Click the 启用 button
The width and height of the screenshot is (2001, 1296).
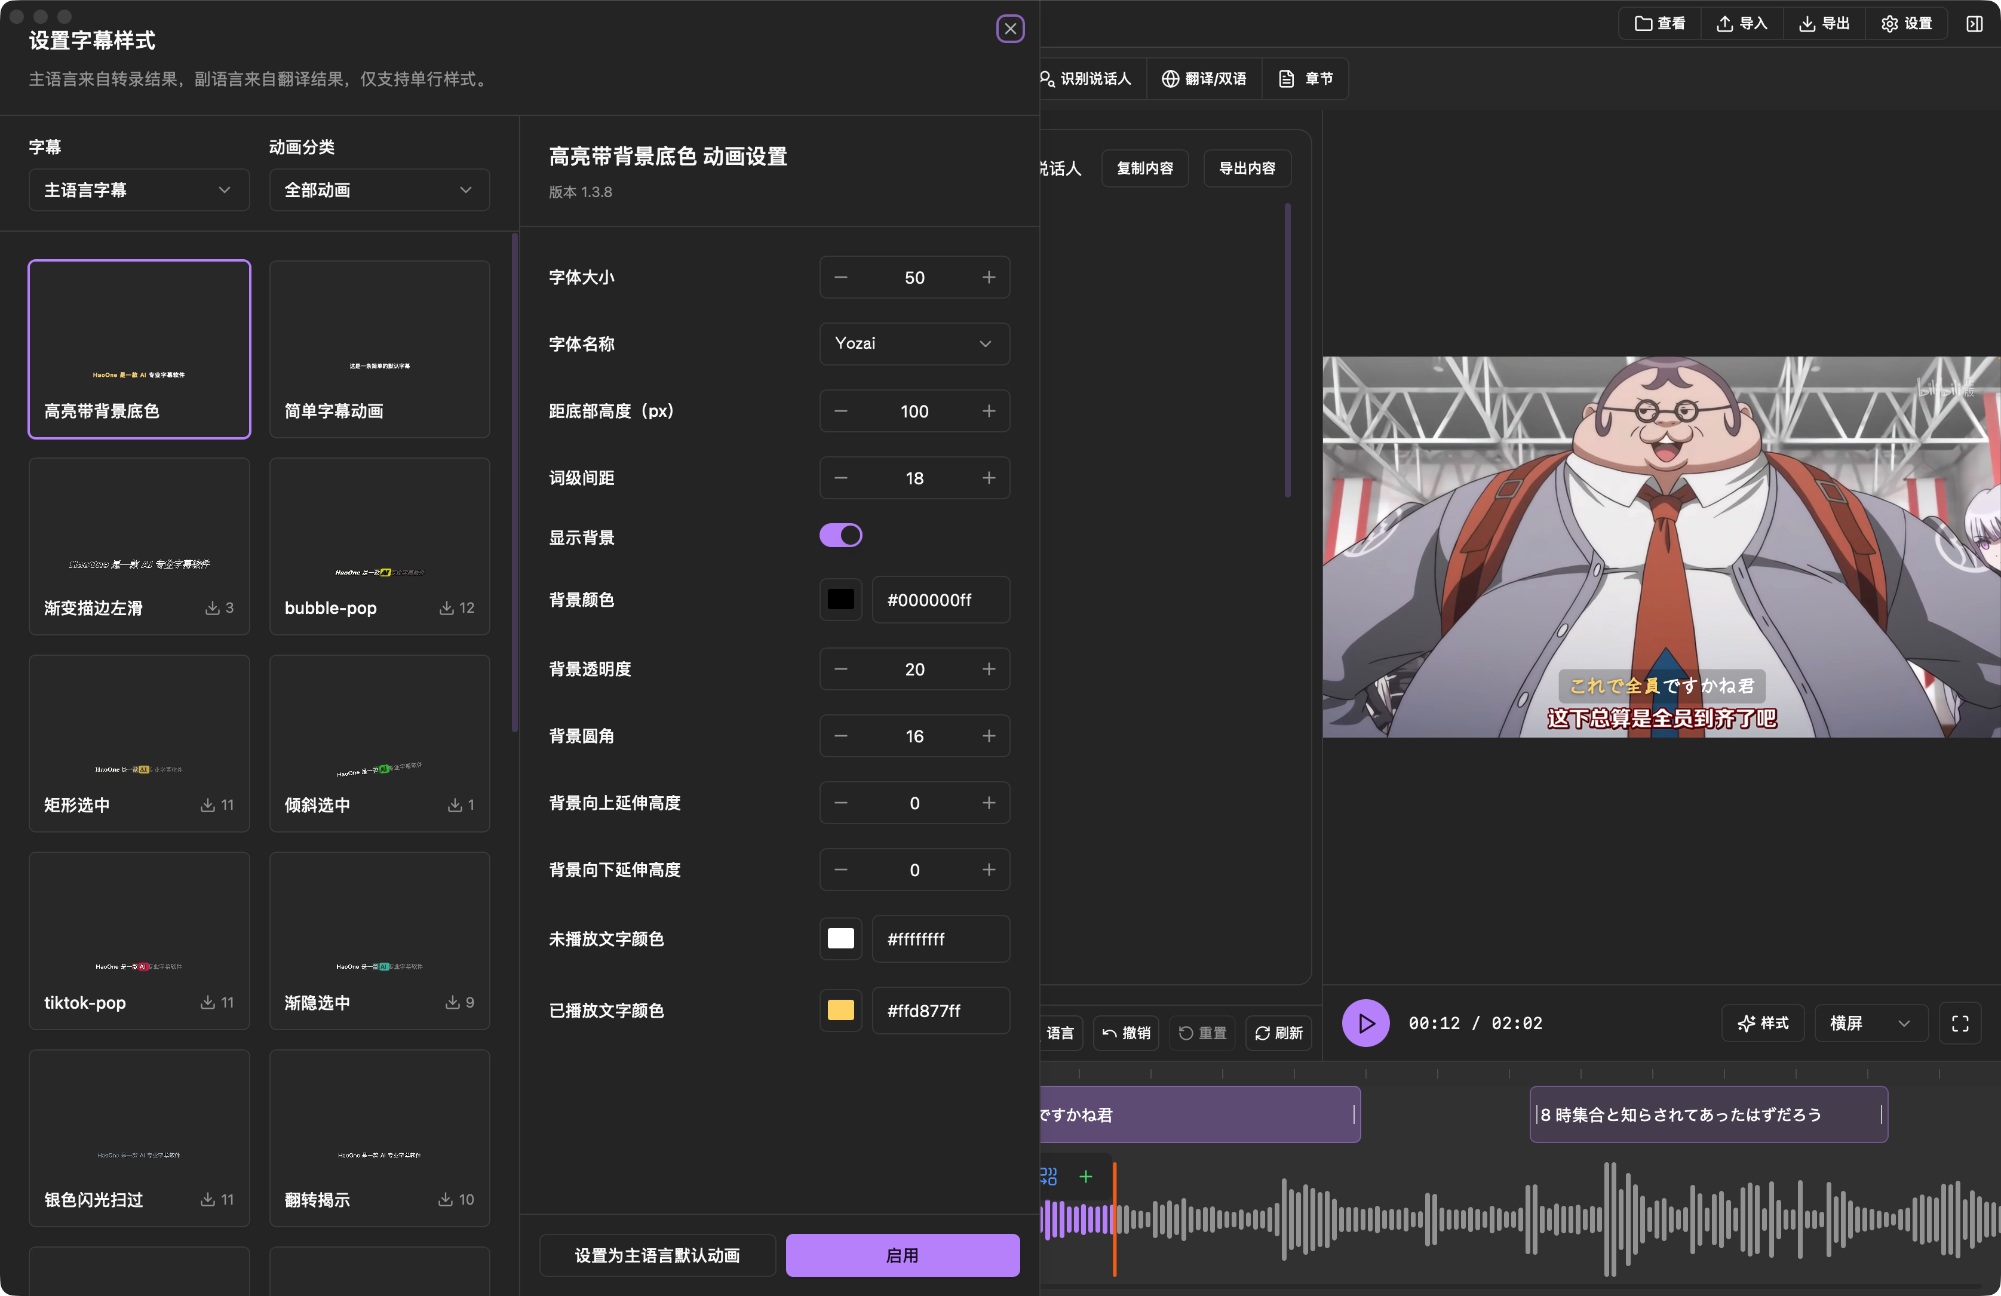click(x=903, y=1255)
